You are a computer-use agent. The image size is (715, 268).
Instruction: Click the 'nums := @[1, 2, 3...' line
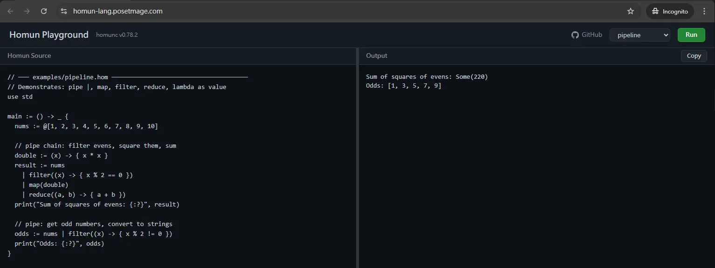tap(86, 126)
